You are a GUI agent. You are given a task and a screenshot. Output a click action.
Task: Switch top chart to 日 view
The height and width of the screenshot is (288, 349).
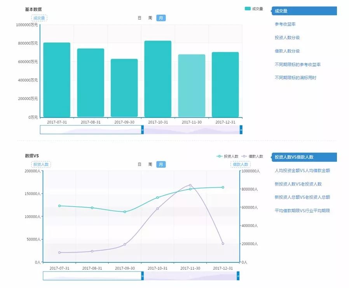140,18
